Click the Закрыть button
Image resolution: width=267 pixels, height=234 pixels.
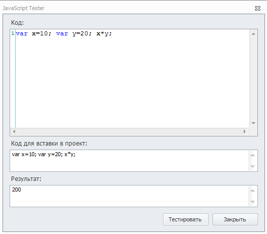(235, 219)
